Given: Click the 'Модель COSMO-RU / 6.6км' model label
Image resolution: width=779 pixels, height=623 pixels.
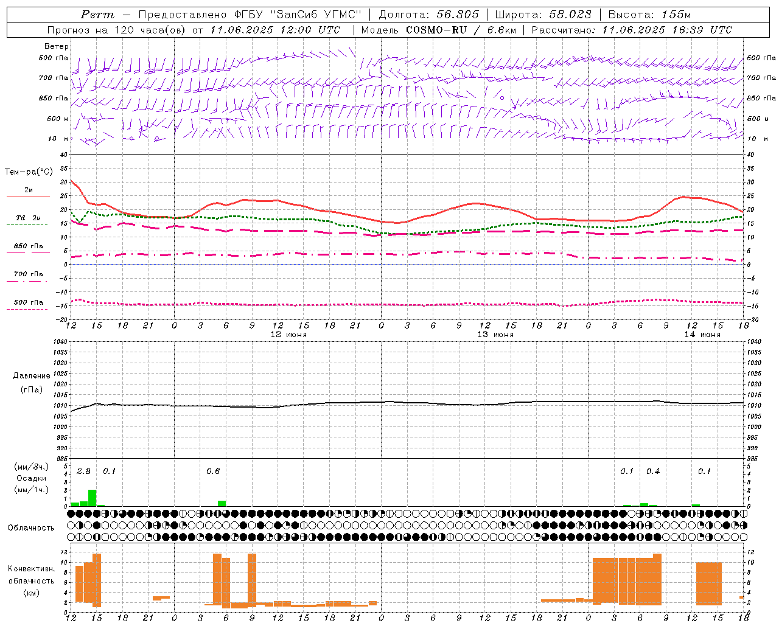Looking at the screenshot, I should 439,30.
